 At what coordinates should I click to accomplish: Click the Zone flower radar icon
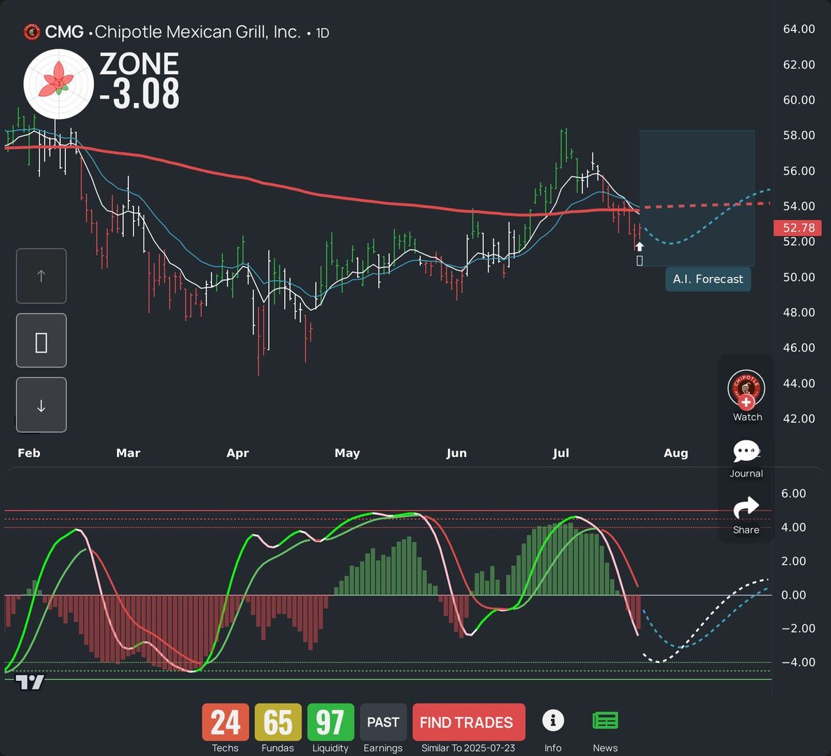click(59, 84)
